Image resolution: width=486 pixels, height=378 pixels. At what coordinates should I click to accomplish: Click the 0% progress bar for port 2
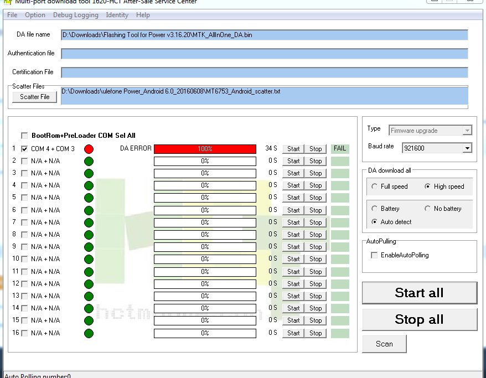(x=205, y=162)
